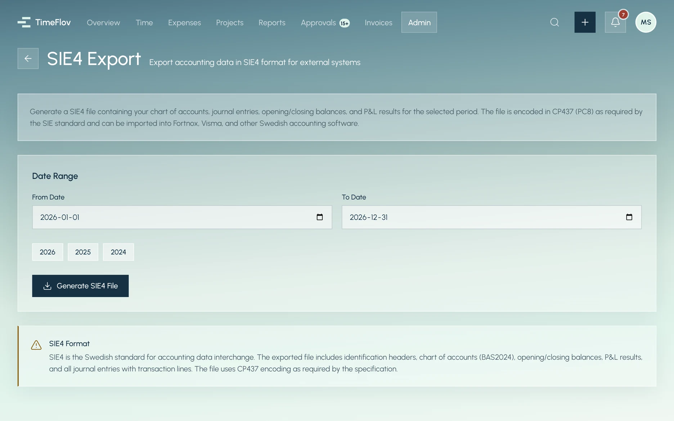This screenshot has height=421, width=674.
Task: Select the Admin navigation item
Action: coord(419,22)
